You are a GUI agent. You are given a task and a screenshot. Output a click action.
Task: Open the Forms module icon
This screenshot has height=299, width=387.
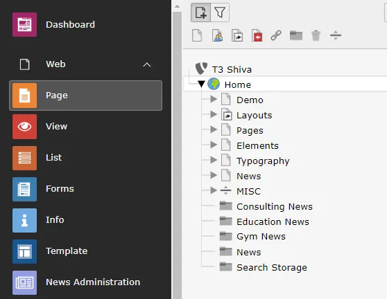click(24, 189)
